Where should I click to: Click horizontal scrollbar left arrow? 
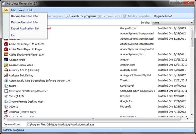click(x=4, y=119)
